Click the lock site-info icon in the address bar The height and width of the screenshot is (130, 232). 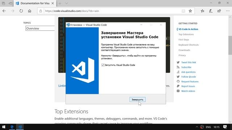tap(41, 11)
